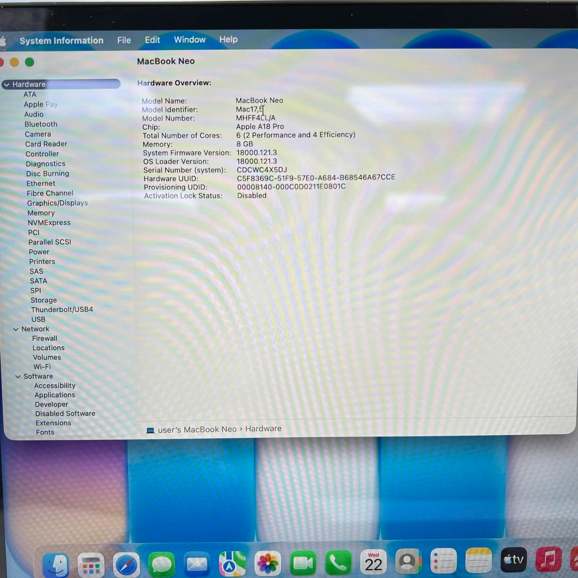The height and width of the screenshot is (578, 578).
Task: Select Camera in the sidebar
Action: [38, 134]
